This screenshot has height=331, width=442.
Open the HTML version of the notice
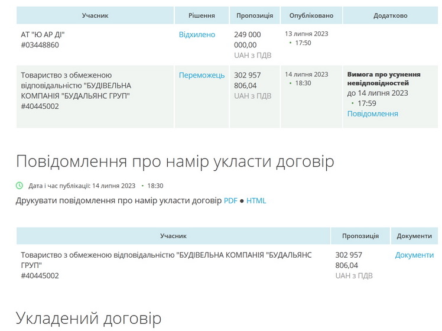click(256, 200)
